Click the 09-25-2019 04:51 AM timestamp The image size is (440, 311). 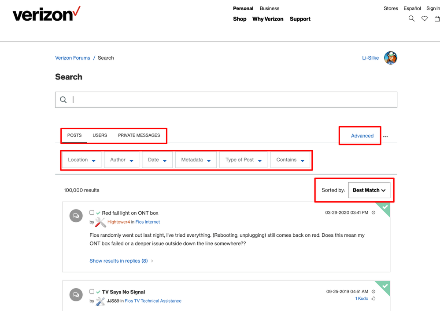[x=347, y=292]
